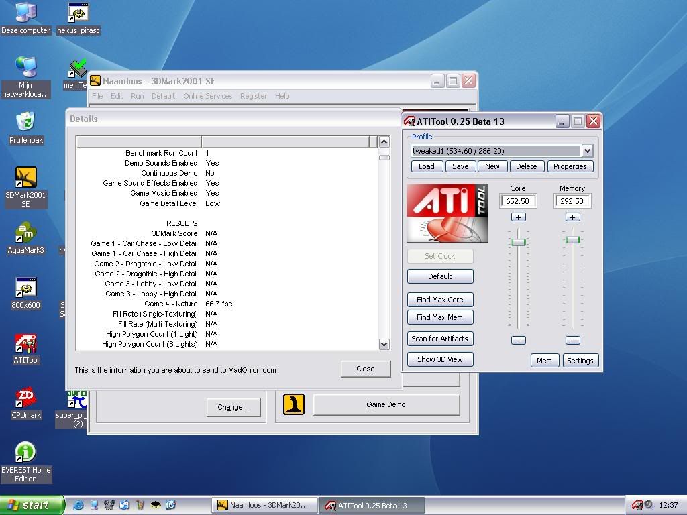Image resolution: width=687 pixels, height=515 pixels.
Task: Create a New ATITool profile
Action: (x=492, y=166)
